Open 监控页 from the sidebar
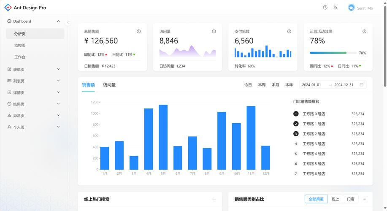Viewport: 387px width, 211px height. click(20, 46)
